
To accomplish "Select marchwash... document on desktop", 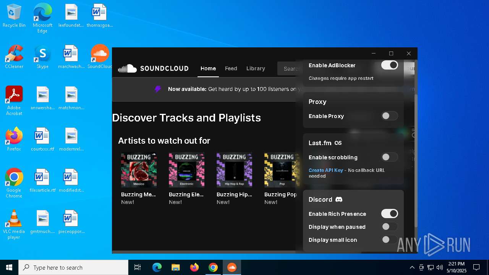I will tap(71, 57).
